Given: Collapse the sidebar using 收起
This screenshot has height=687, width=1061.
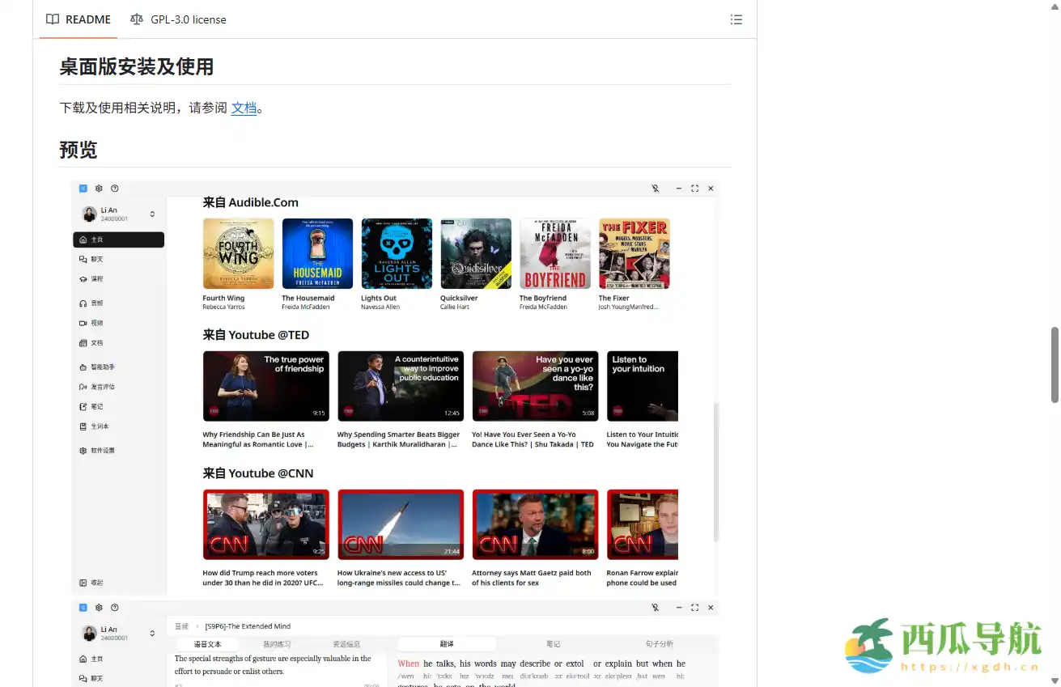Looking at the screenshot, I should (x=93, y=582).
